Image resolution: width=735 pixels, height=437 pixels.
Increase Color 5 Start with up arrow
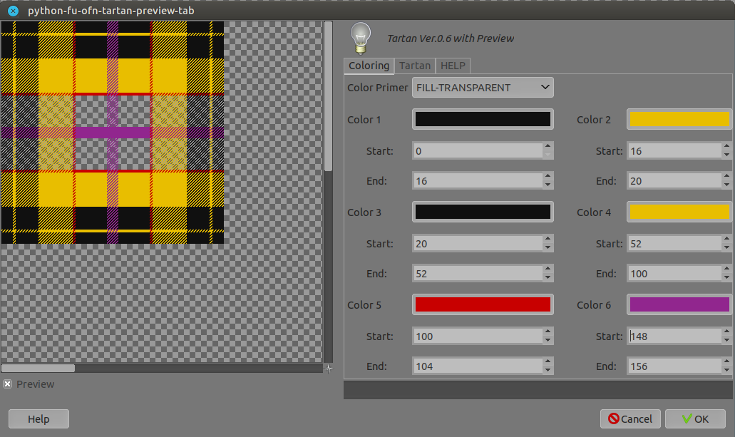(548, 331)
